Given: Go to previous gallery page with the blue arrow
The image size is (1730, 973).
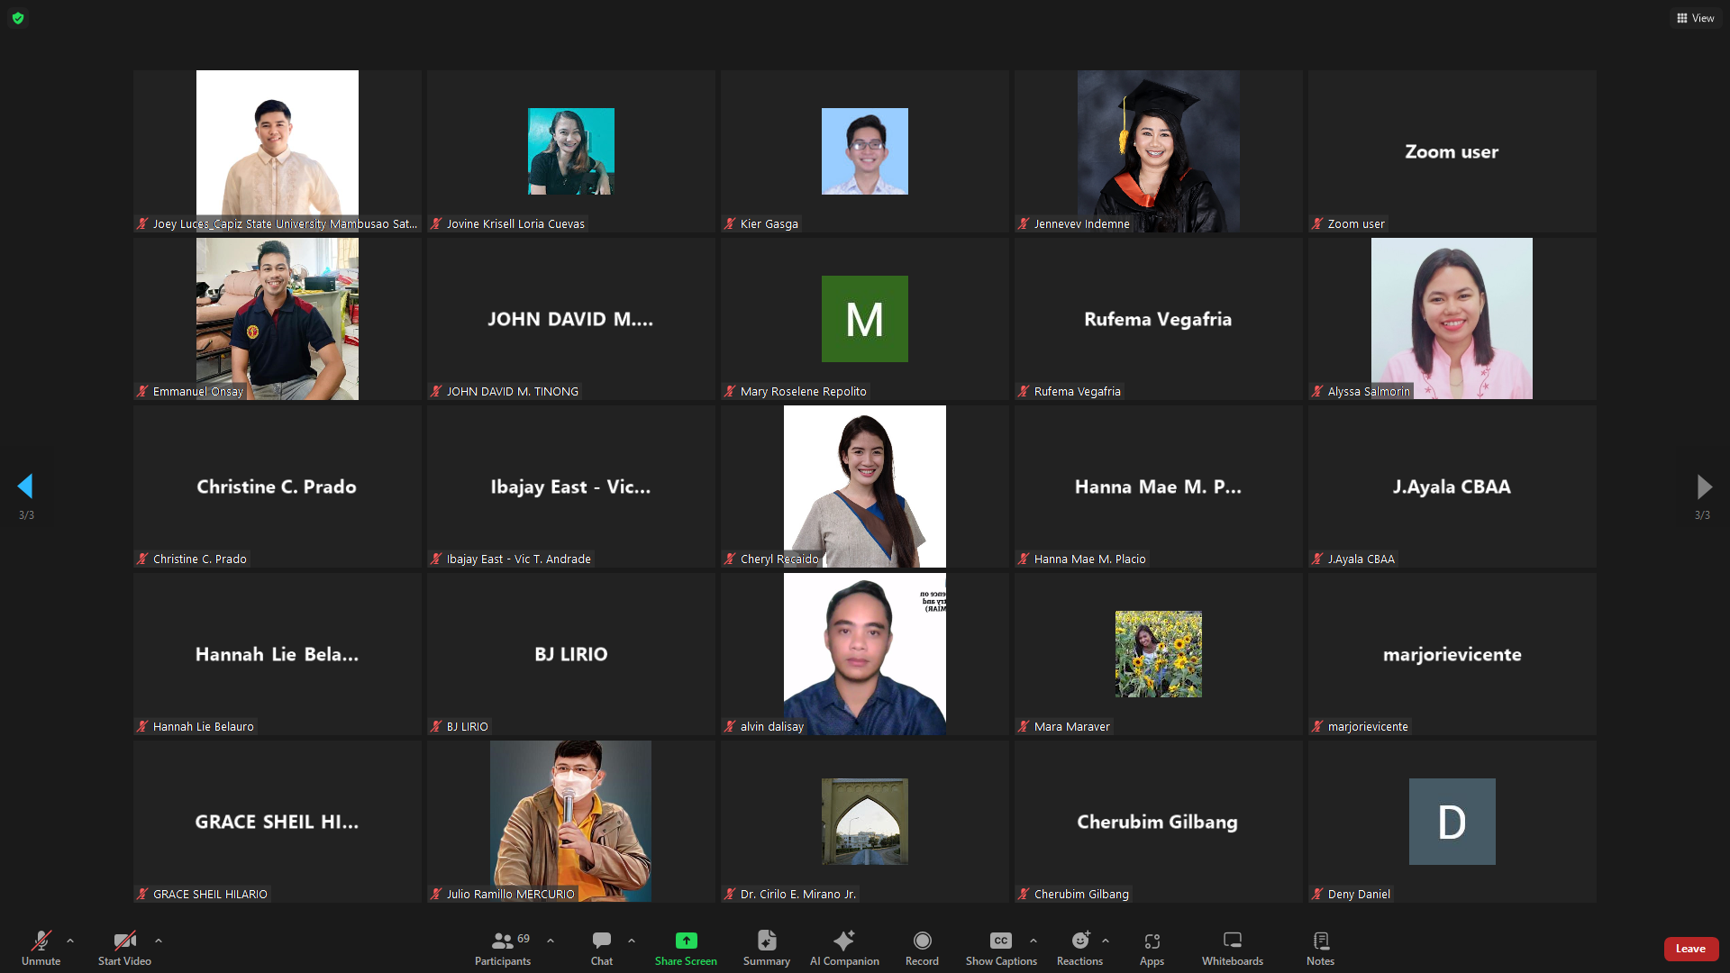Looking at the screenshot, I should tap(25, 486).
